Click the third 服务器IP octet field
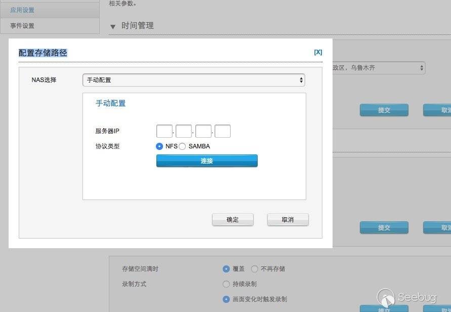This screenshot has width=451, height=312. [203, 131]
